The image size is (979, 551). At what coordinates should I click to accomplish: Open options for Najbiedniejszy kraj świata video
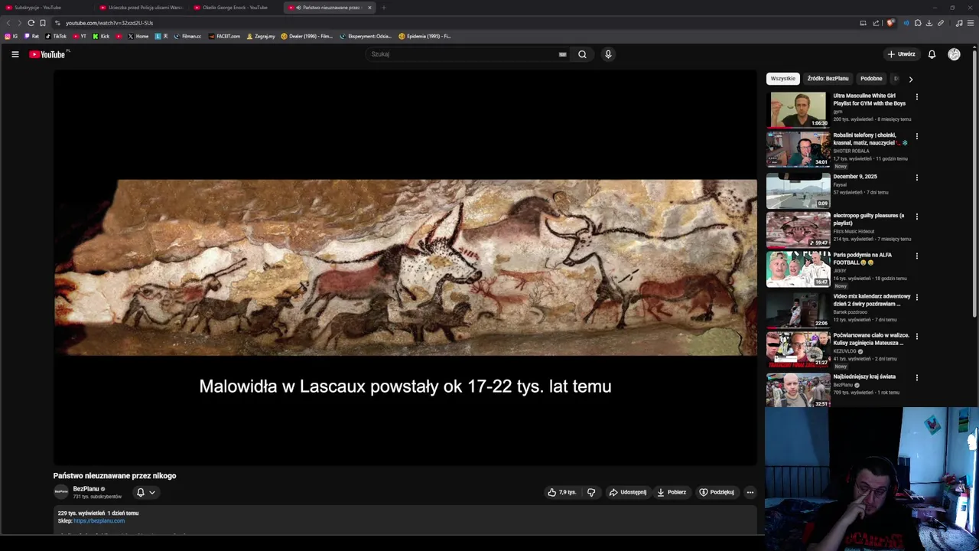click(916, 377)
